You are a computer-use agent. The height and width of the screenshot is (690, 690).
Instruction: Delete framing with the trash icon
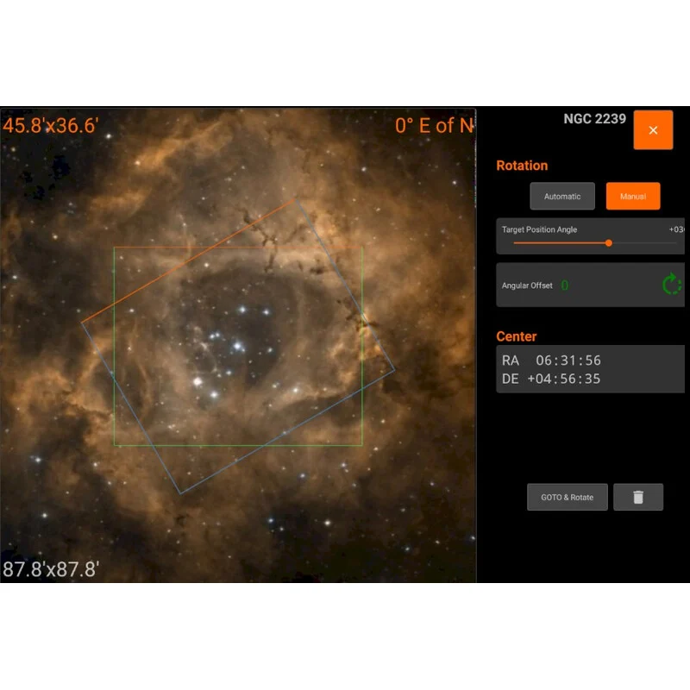tap(638, 498)
